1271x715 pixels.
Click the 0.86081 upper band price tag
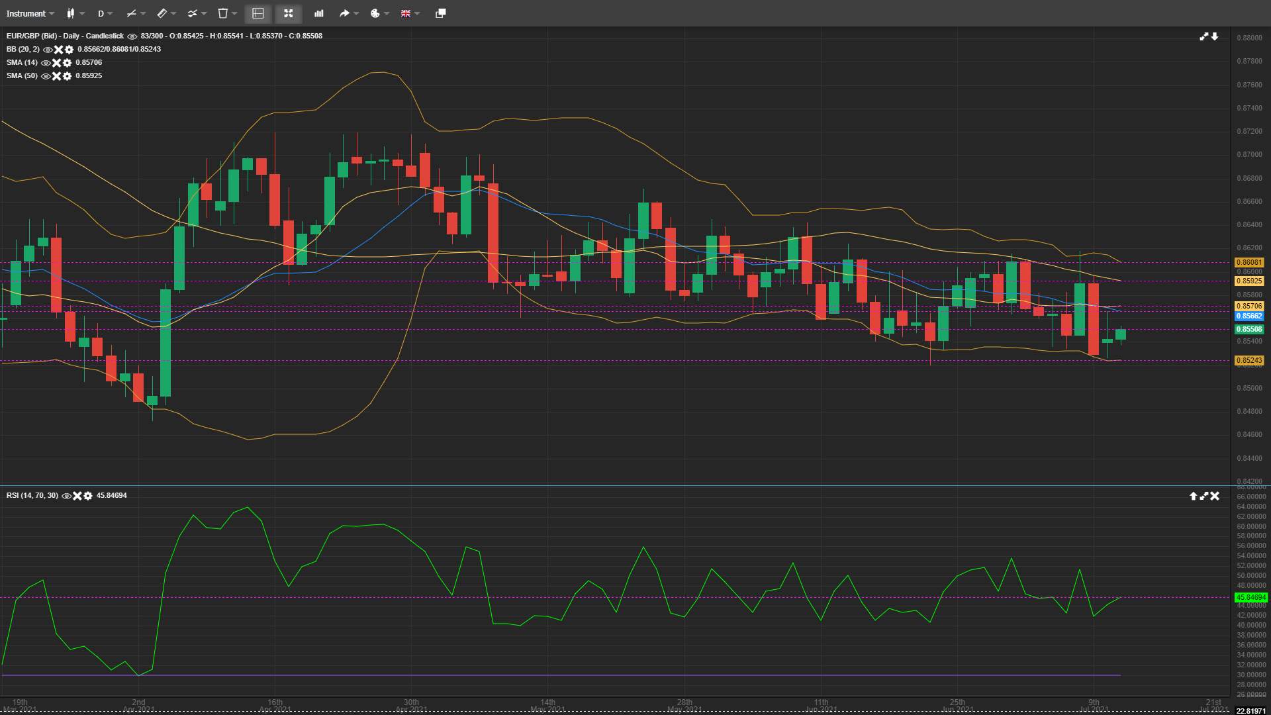(x=1249, y=263)
